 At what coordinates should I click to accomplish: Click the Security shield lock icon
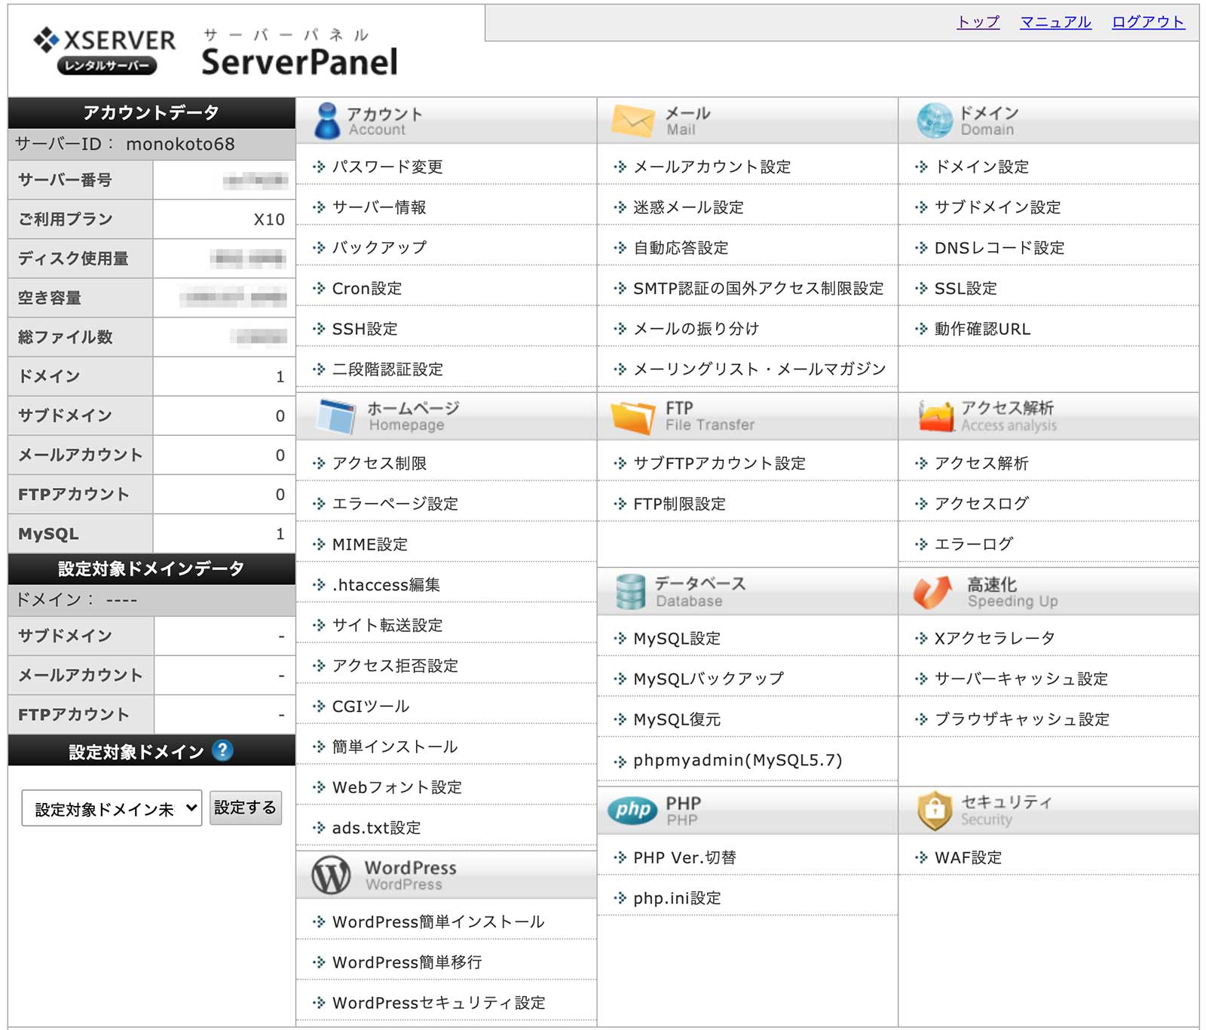(935, 810)
